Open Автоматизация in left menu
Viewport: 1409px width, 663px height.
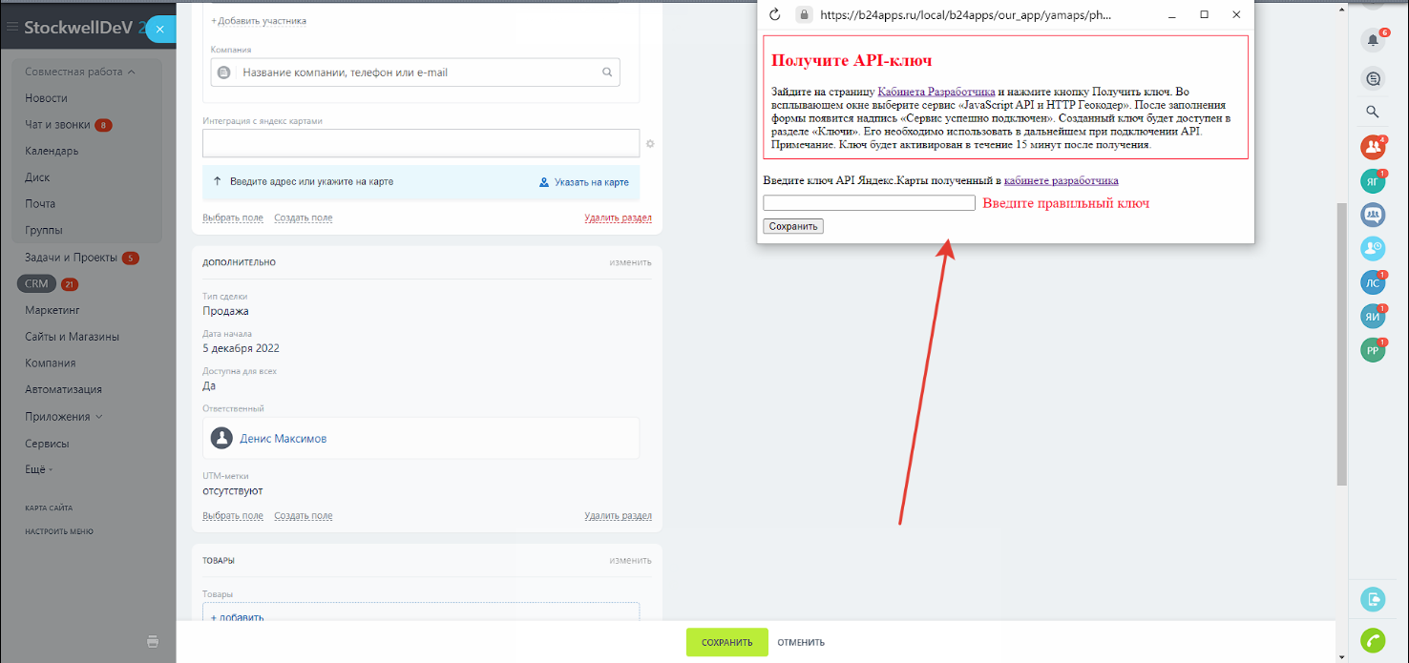click(63, 389)
